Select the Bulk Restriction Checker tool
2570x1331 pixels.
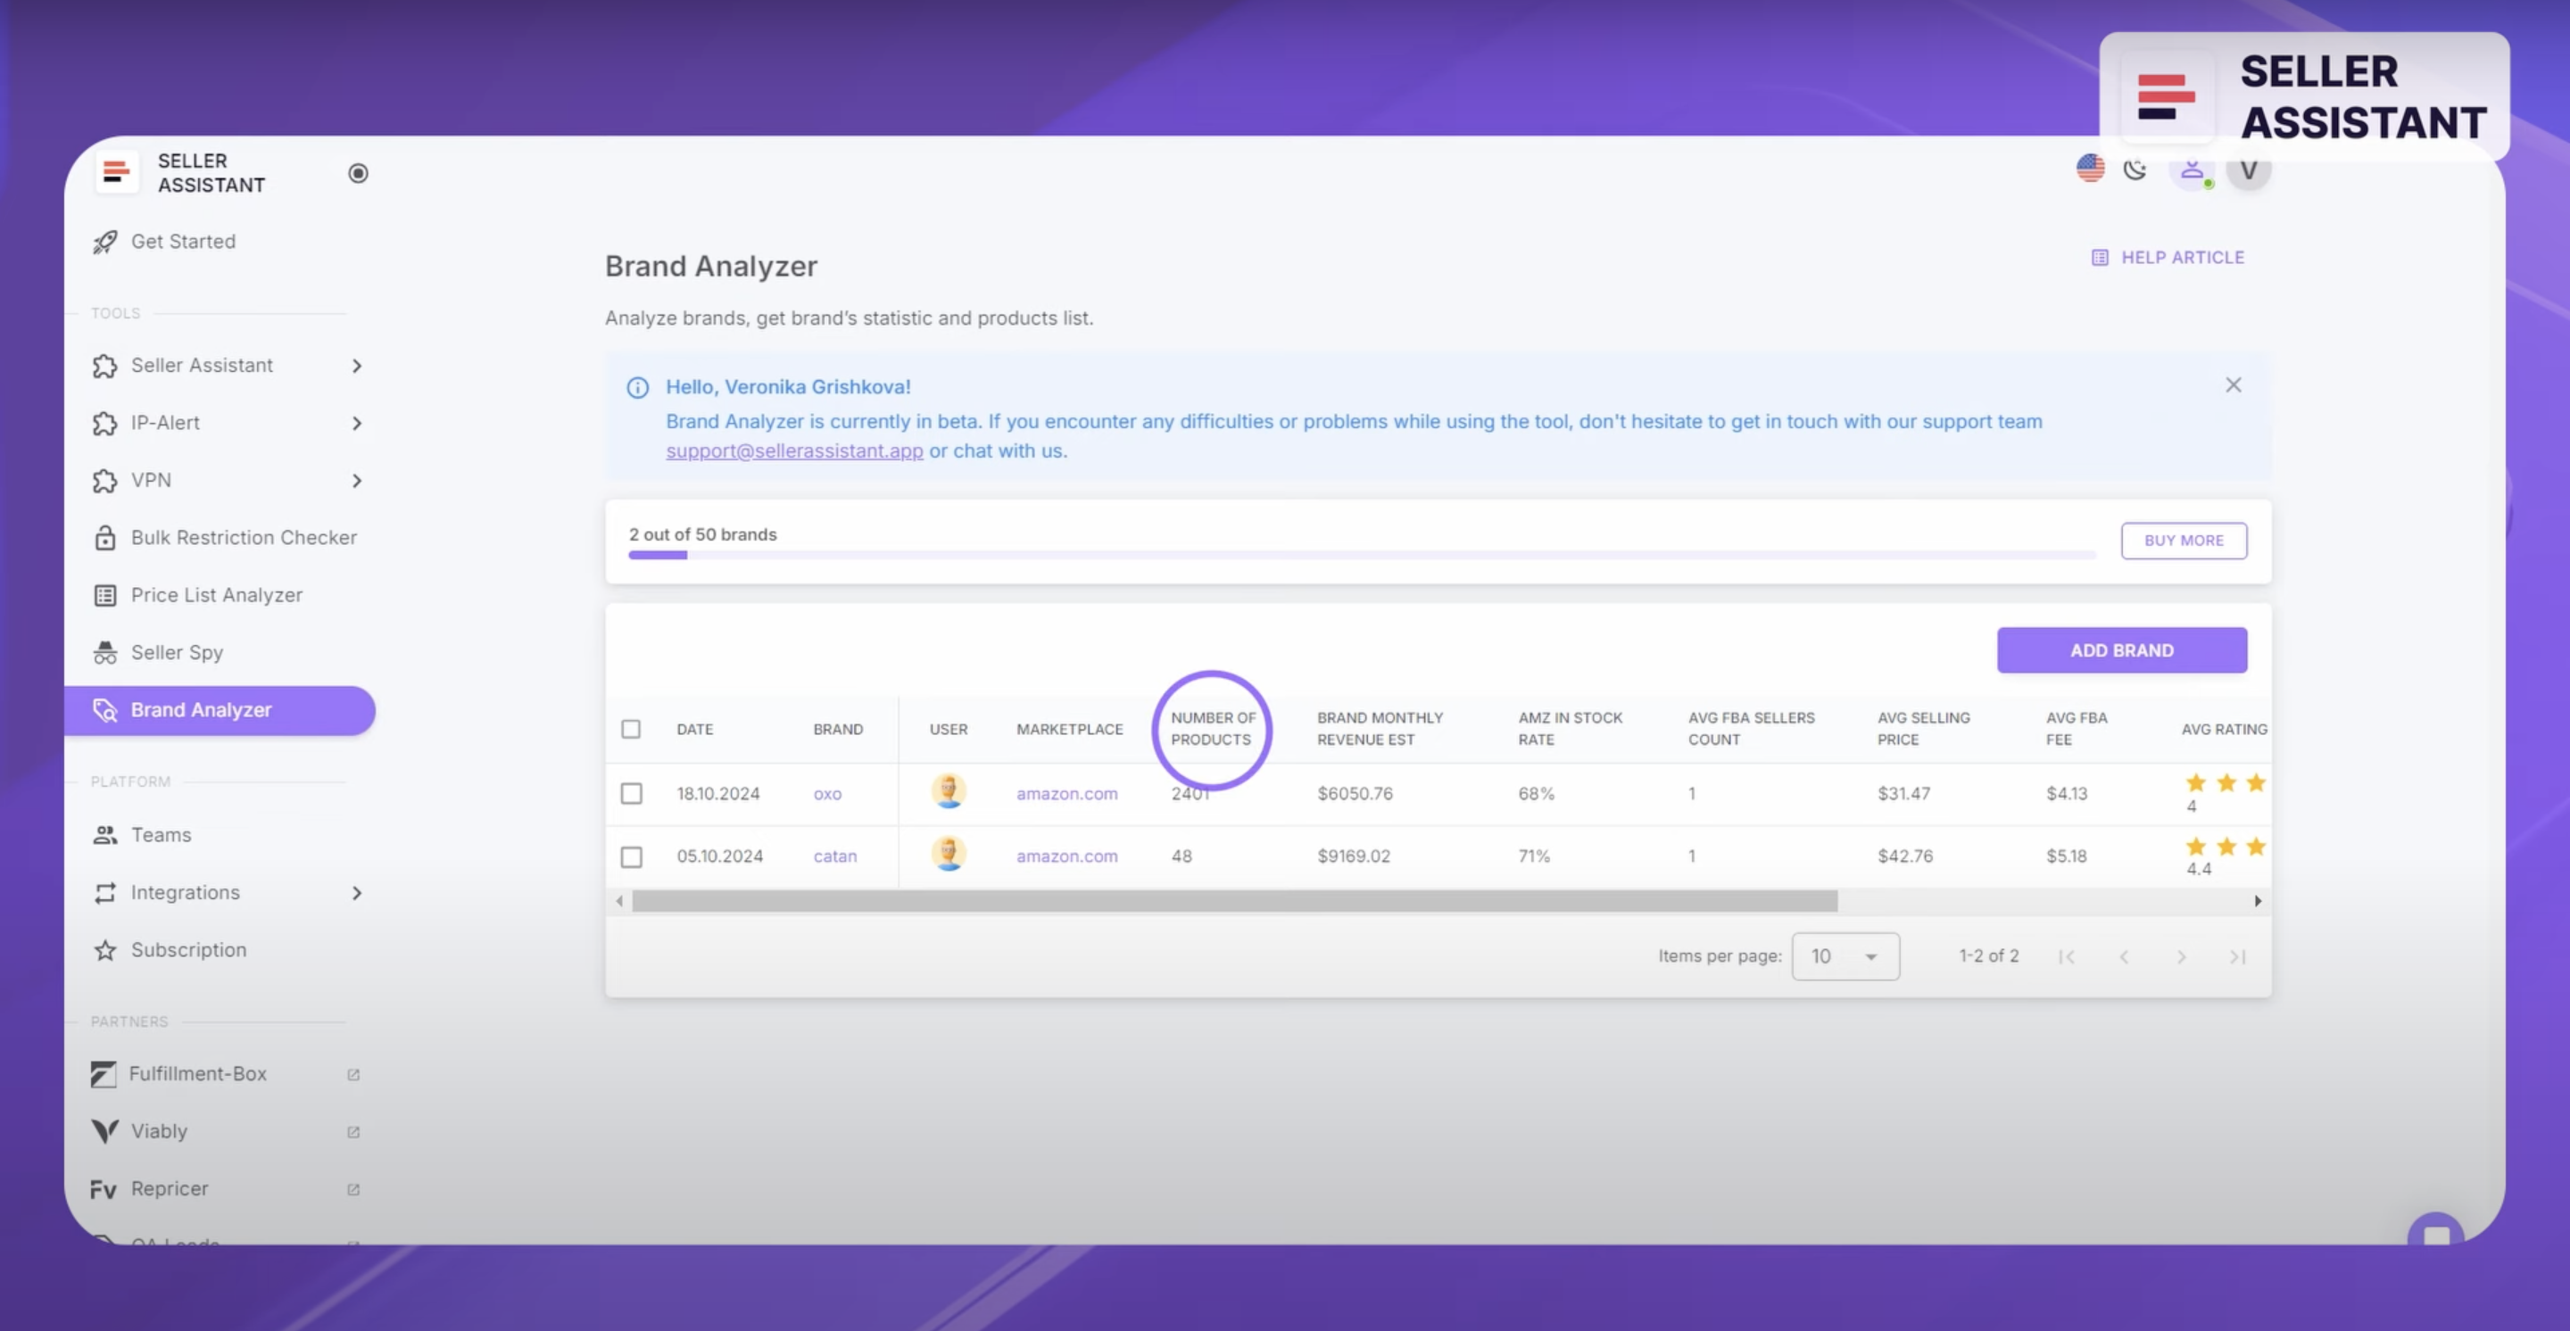245,537
